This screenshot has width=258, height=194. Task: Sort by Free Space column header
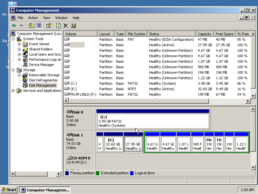click(x=224, y=34)
